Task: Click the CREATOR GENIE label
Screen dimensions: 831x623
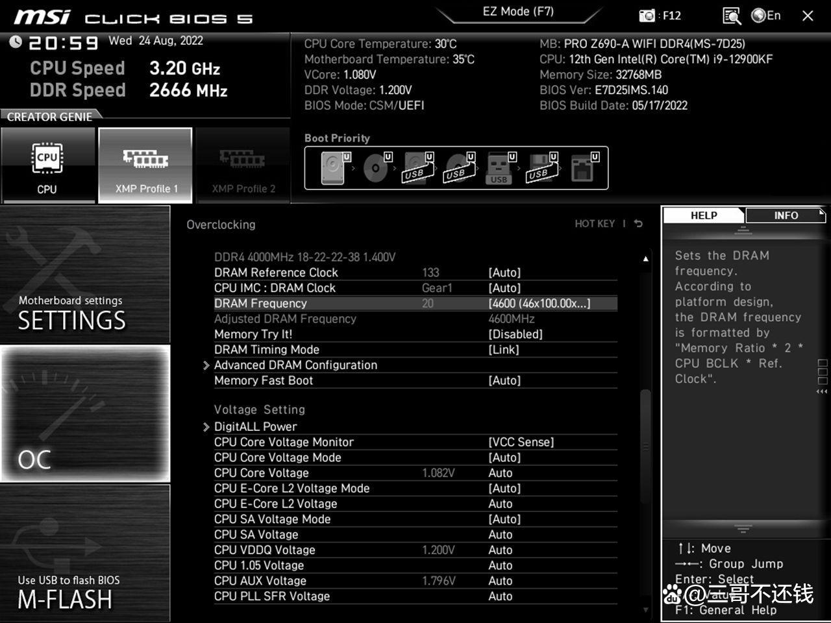Action: [49, 117]
